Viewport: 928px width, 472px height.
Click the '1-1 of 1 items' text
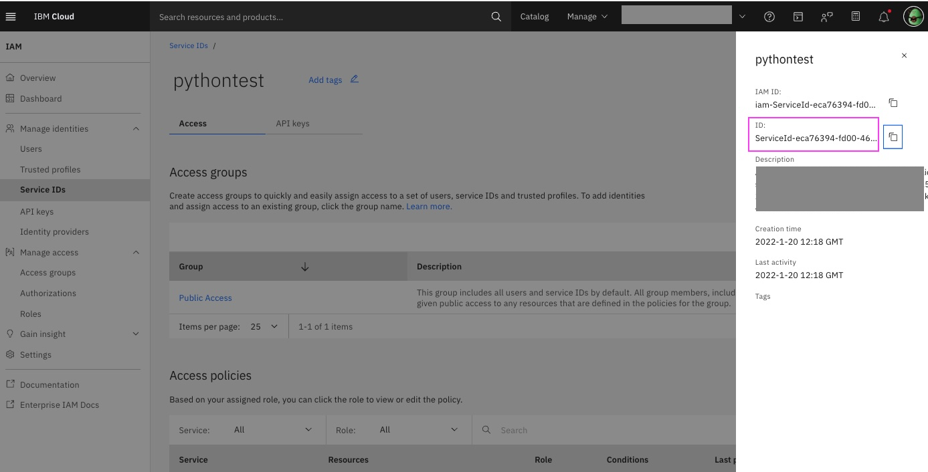coord(325,326)
